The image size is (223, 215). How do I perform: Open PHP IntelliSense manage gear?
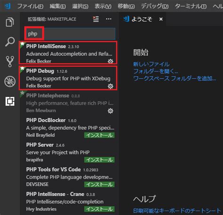[111, 61]
